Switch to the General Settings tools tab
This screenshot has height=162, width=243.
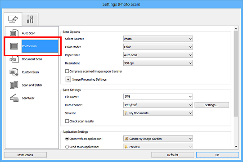pyautogui.click(x=30, y=19)
